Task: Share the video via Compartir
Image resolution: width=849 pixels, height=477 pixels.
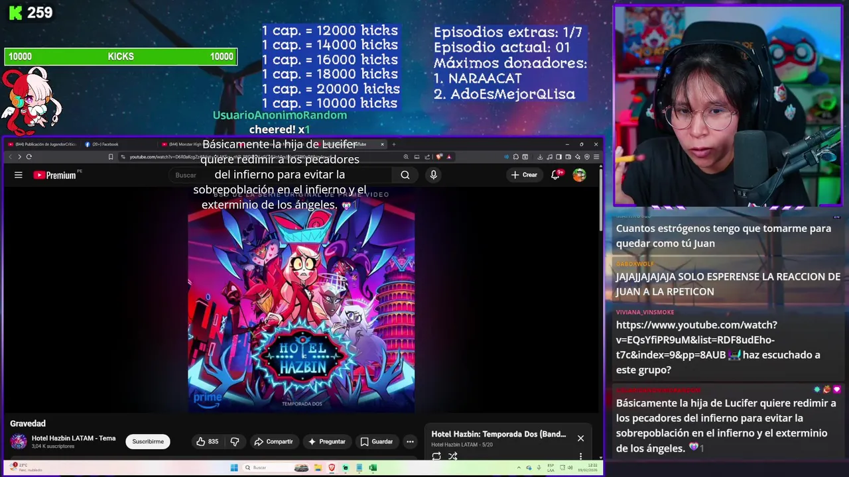Action: point(273,441)
